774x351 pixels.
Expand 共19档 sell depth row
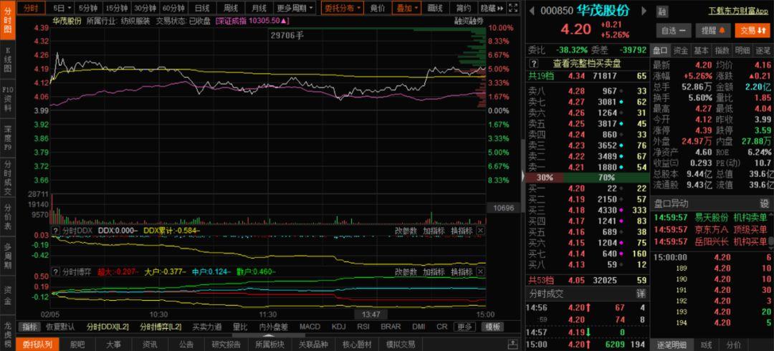point(588,75)
